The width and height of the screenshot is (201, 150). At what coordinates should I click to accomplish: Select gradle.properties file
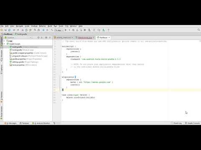coord(26,59)
